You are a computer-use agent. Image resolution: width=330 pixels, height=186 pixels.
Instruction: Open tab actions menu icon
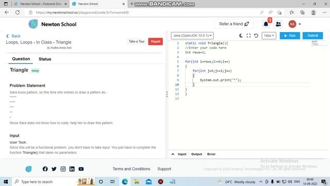point(6,4)
